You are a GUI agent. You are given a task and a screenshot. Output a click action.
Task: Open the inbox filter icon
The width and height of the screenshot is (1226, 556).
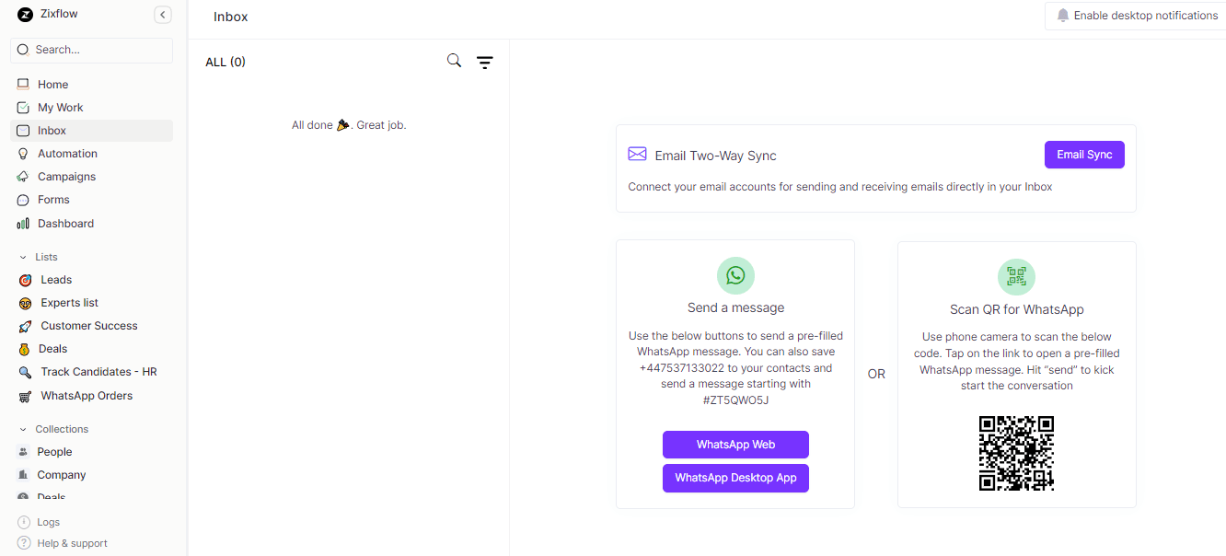point(485,61)
